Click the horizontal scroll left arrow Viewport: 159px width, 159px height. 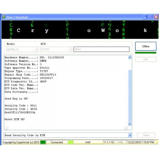(x=6, y=128)
